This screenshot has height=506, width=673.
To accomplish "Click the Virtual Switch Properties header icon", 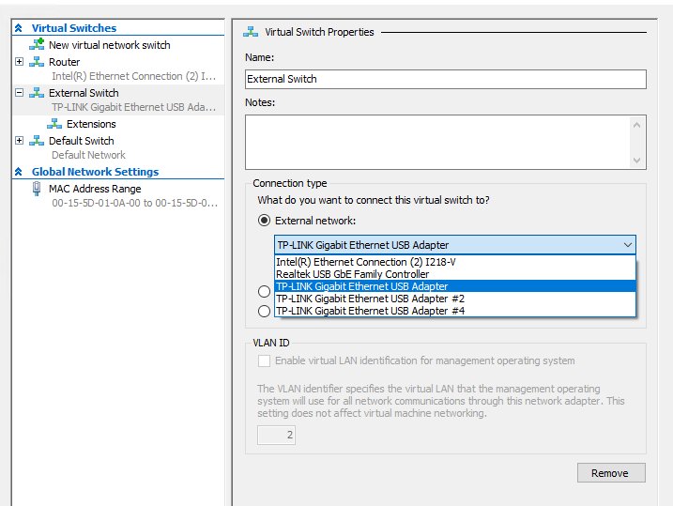I will tap(251, 32).
